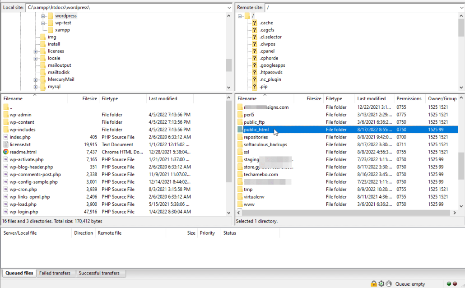
Task: Select .cl.selector in remote tree
Action: (270, 37)
